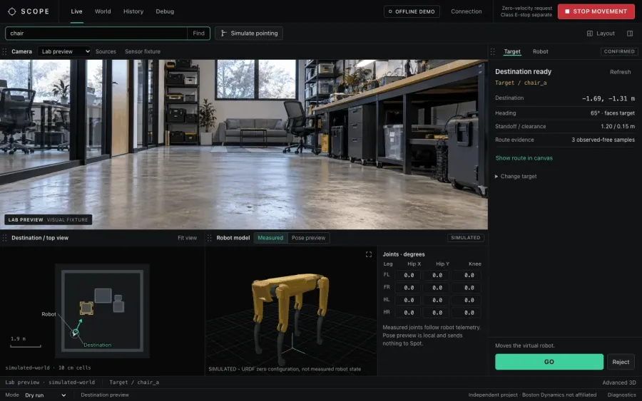642x401 pixels.
Task: Expand the Change target section
Action: click(x=516, y=177)
